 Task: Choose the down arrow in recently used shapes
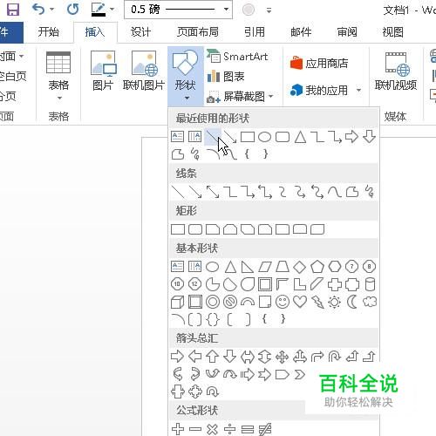coord(369,137)
